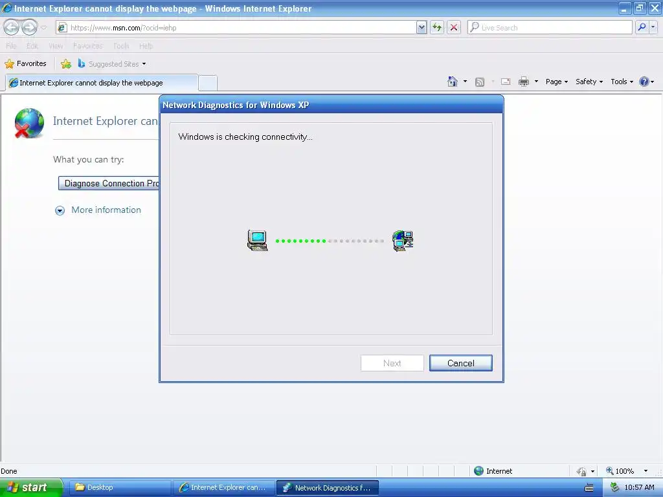Expand the zoom level dropdown arrow
The height and width of the screenshot is (497, 663).
tap(646, 471)
